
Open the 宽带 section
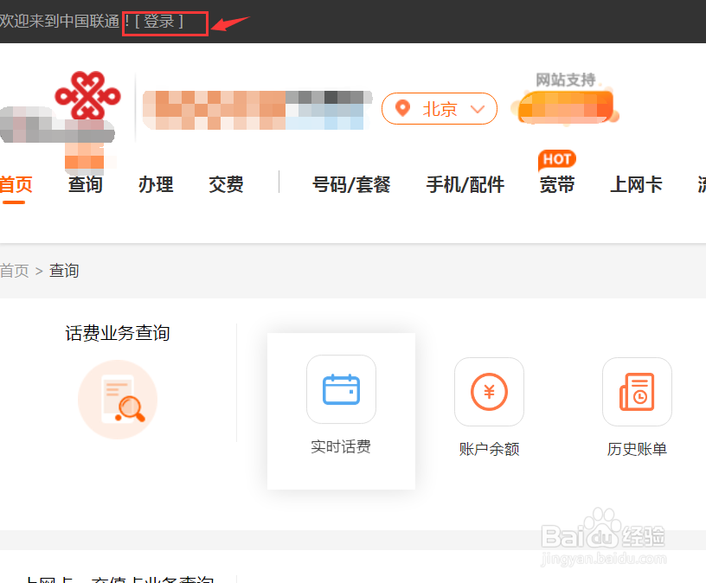(556, 184)
